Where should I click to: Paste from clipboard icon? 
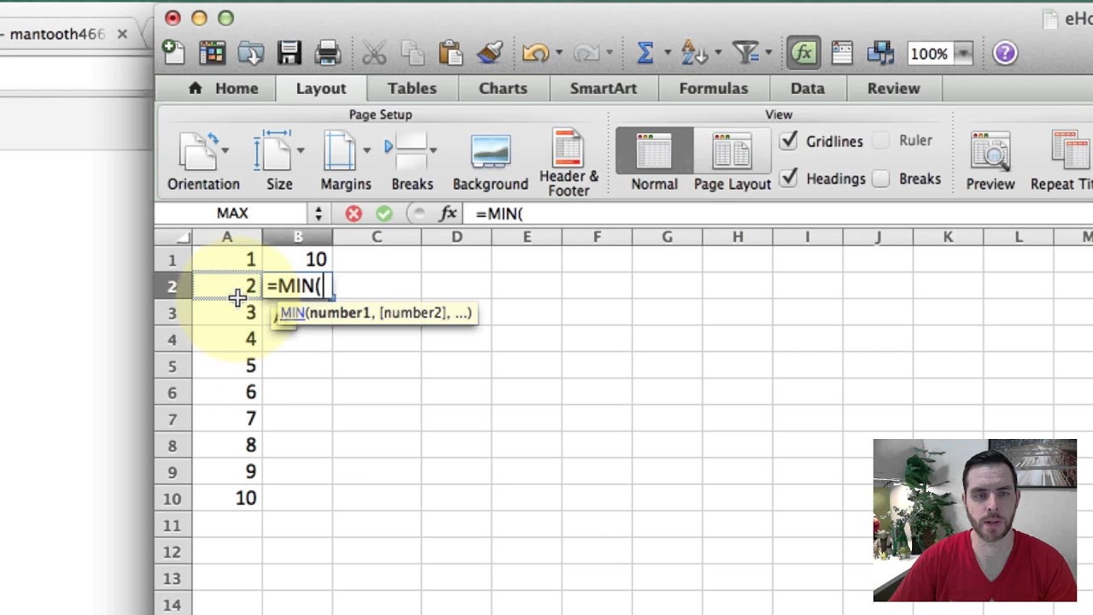[450, 53]
